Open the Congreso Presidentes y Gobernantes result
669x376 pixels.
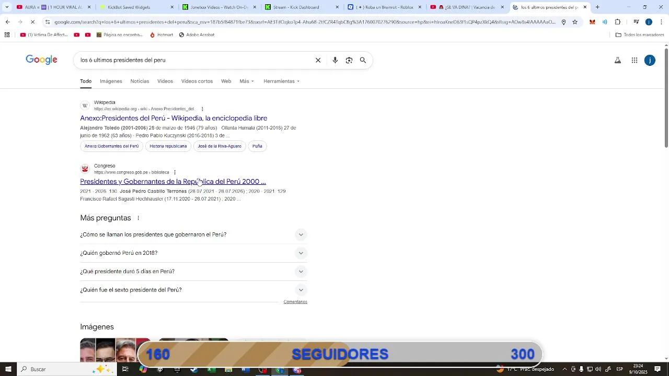click(x=173, y=182)
